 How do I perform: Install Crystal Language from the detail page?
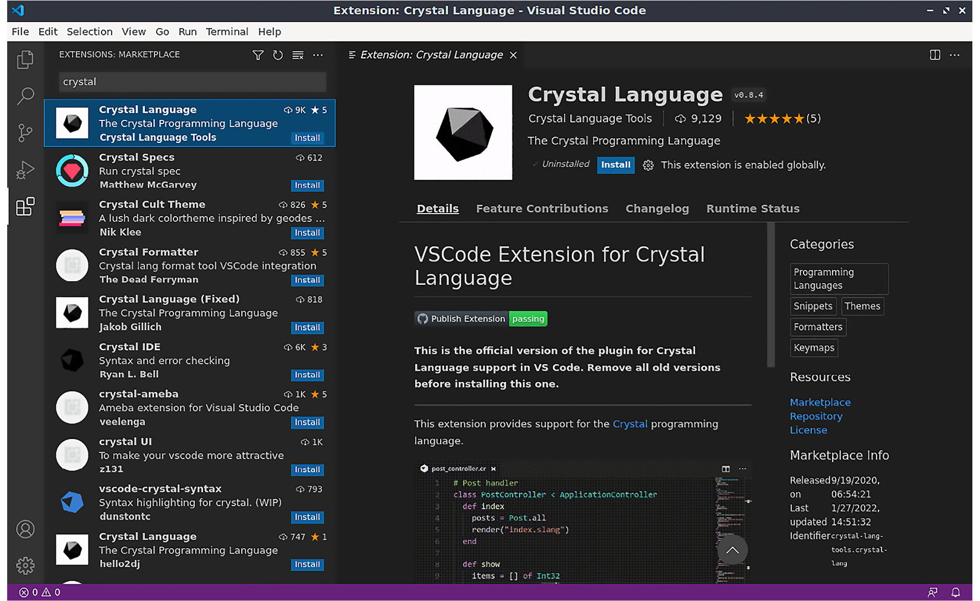coord(615,165)
